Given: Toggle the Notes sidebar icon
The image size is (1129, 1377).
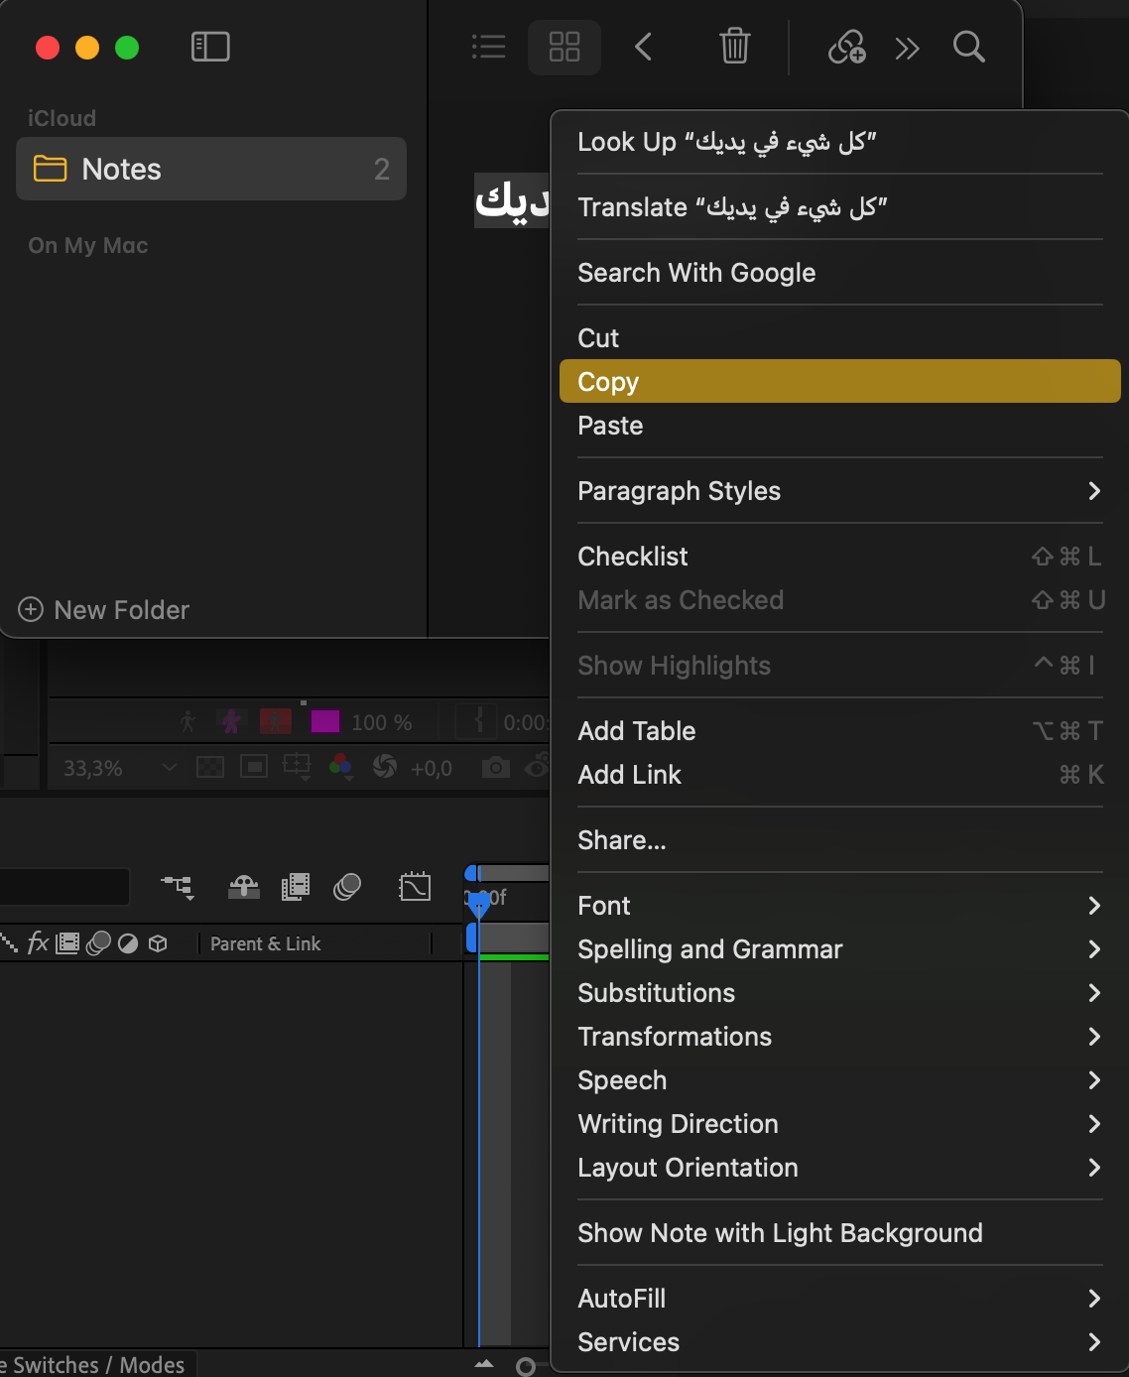Looking at the screenshot, I should 210,47.
